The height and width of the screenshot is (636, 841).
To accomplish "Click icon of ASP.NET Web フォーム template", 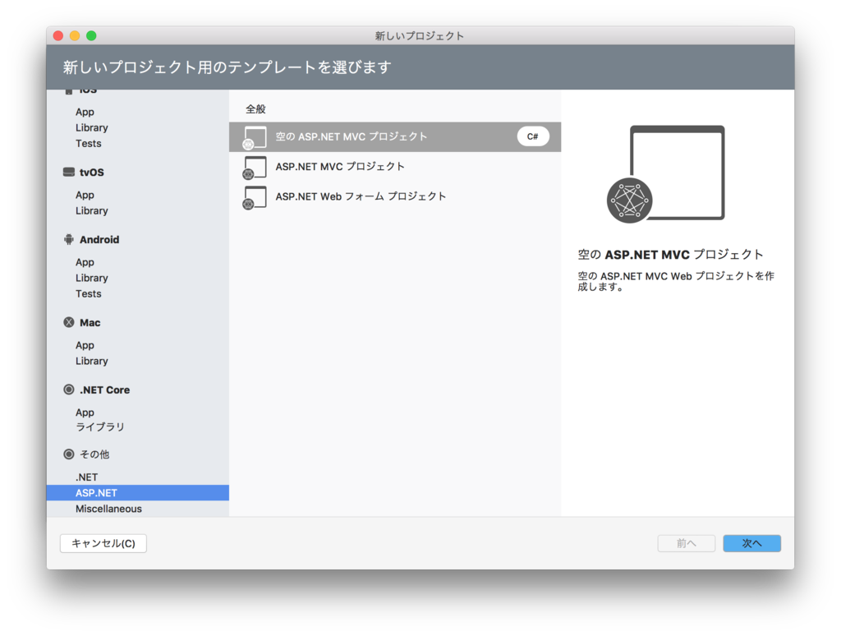I will pyautogui.click(x=255, y=197).
